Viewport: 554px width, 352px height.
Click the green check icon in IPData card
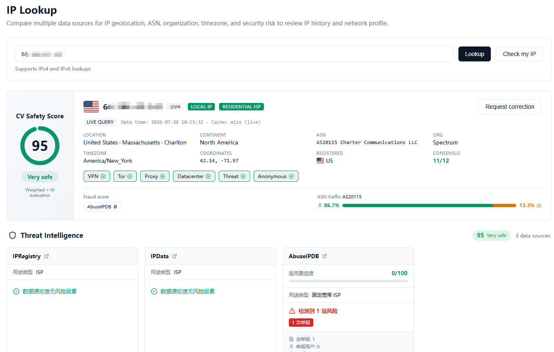[154, 291]
